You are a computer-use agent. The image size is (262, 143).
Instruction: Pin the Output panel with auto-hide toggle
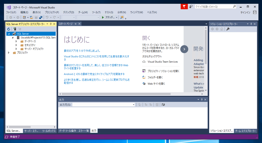(x=202, y=100)
